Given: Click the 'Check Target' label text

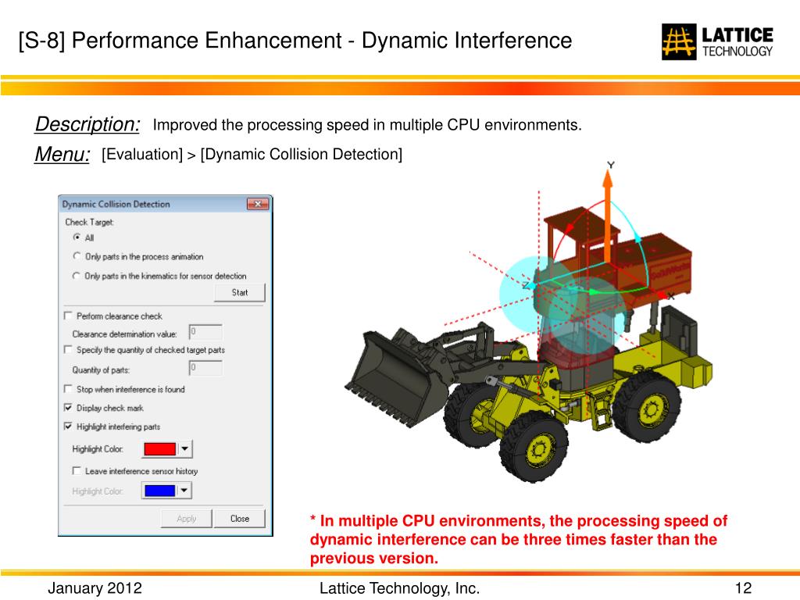Looking at the screenshot, I should pos(89,222).
